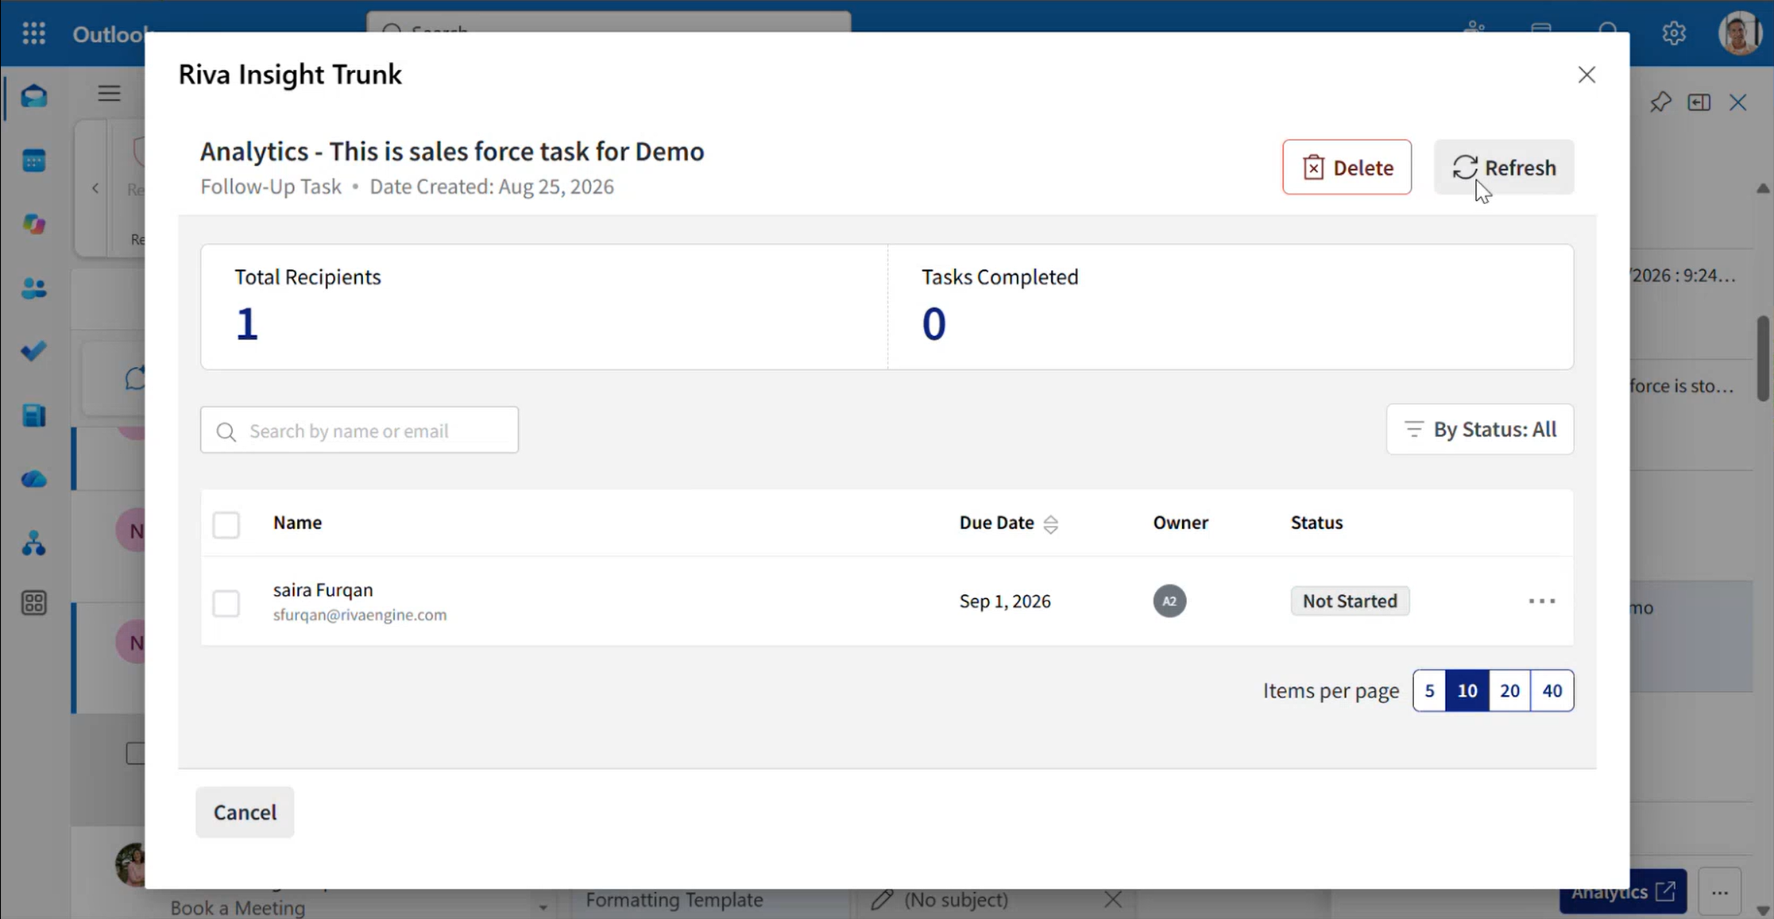Click the Outlook top search box

point(609,24)
